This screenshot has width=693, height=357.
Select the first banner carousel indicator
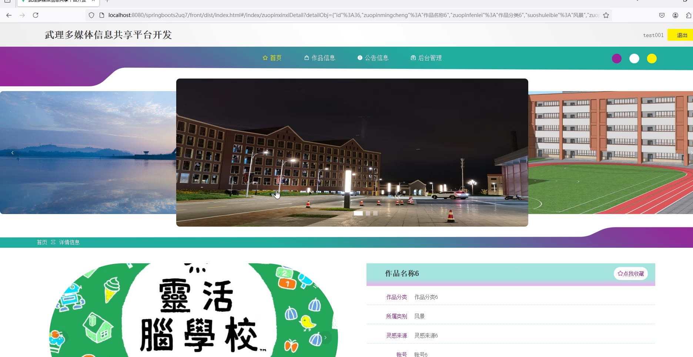358,213
